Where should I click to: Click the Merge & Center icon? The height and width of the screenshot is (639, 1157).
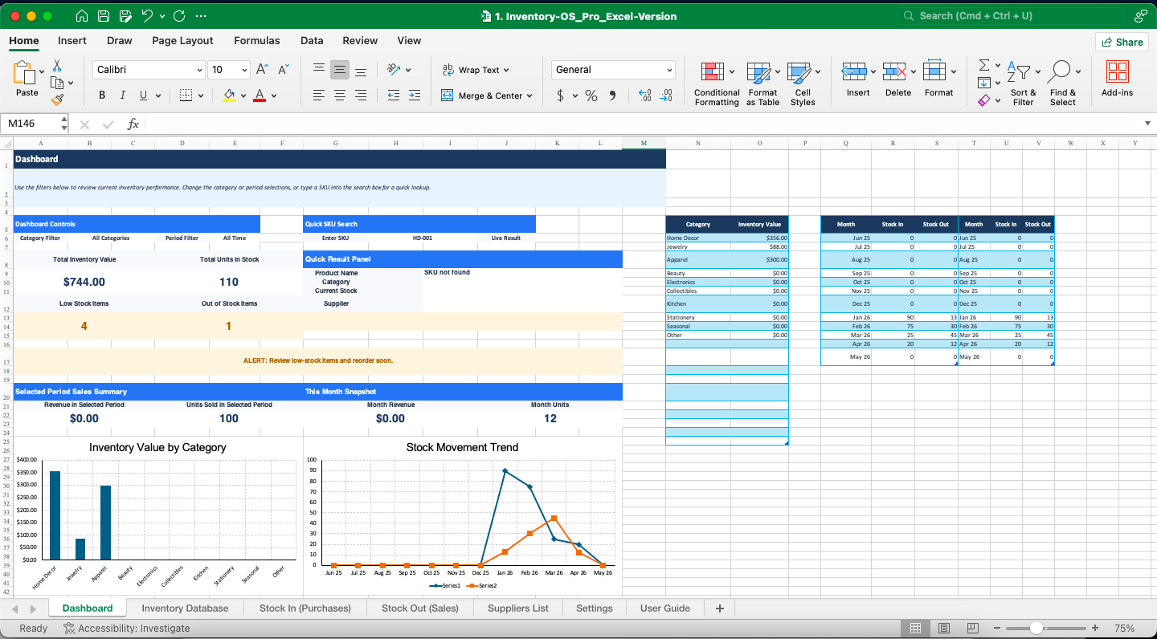446,95
